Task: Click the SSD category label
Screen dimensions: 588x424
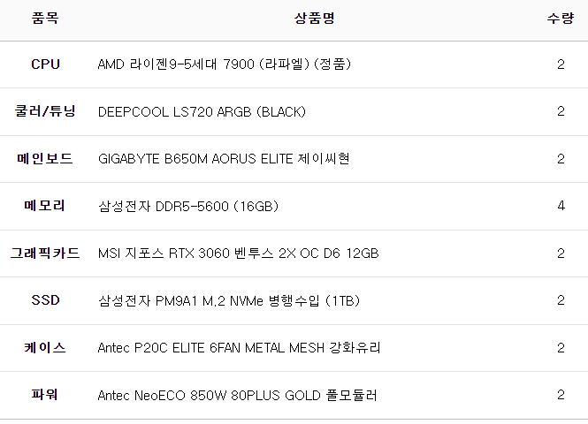Action: tap(45, 300)
